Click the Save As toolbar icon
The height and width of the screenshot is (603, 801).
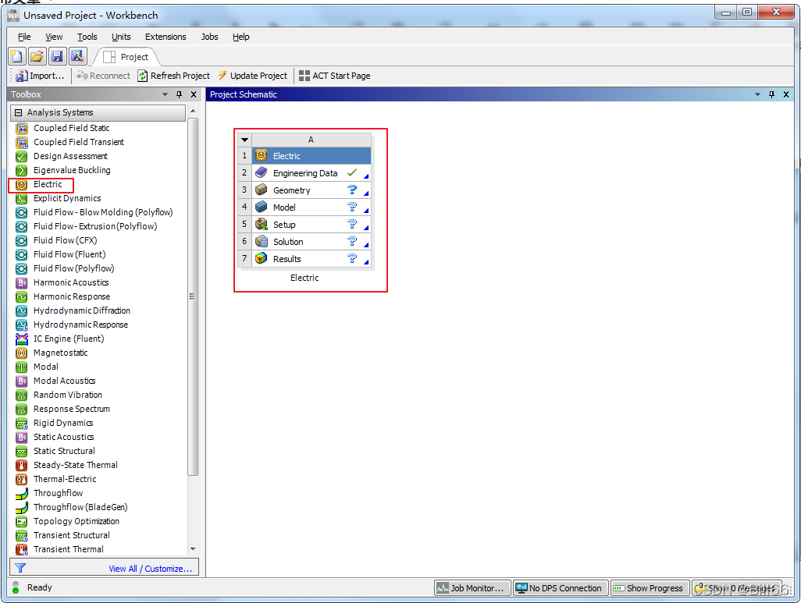point(77,56)
